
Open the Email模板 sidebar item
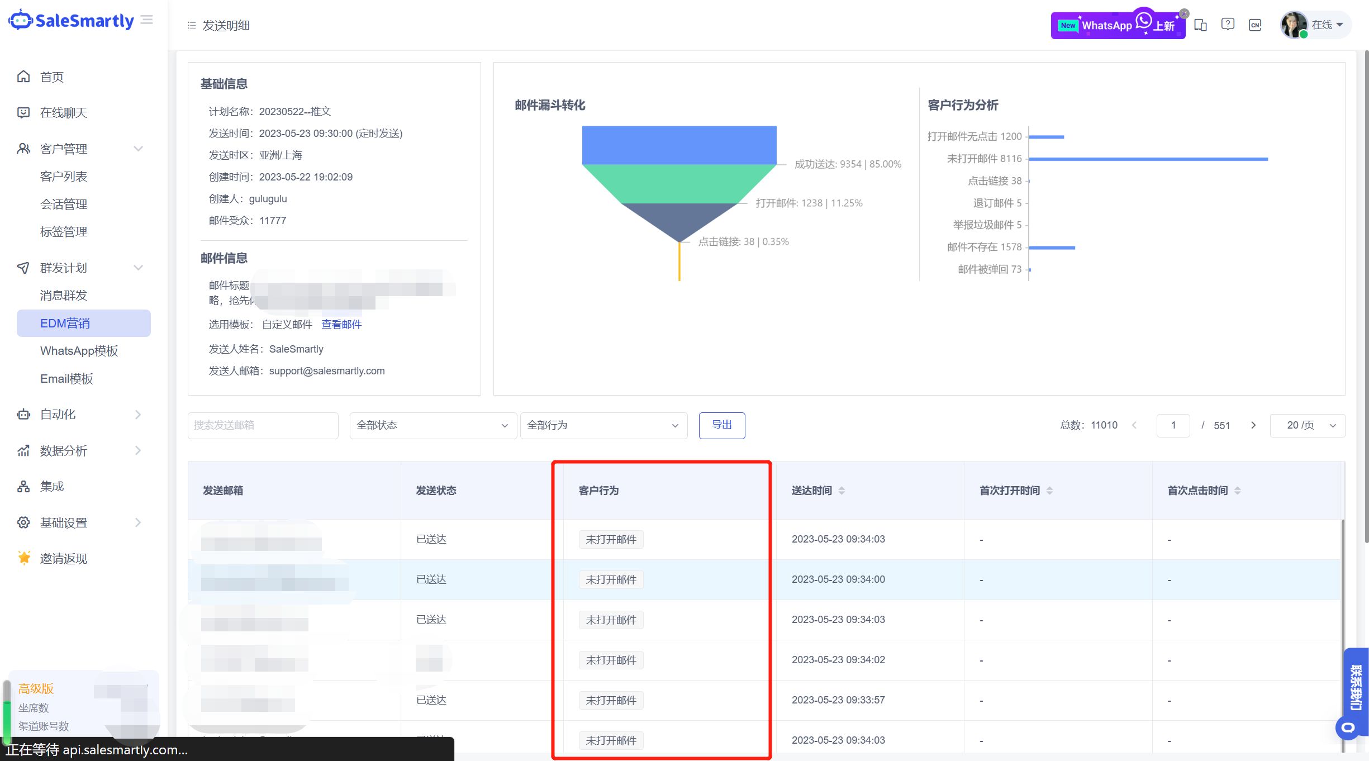[x=66, y=379]
